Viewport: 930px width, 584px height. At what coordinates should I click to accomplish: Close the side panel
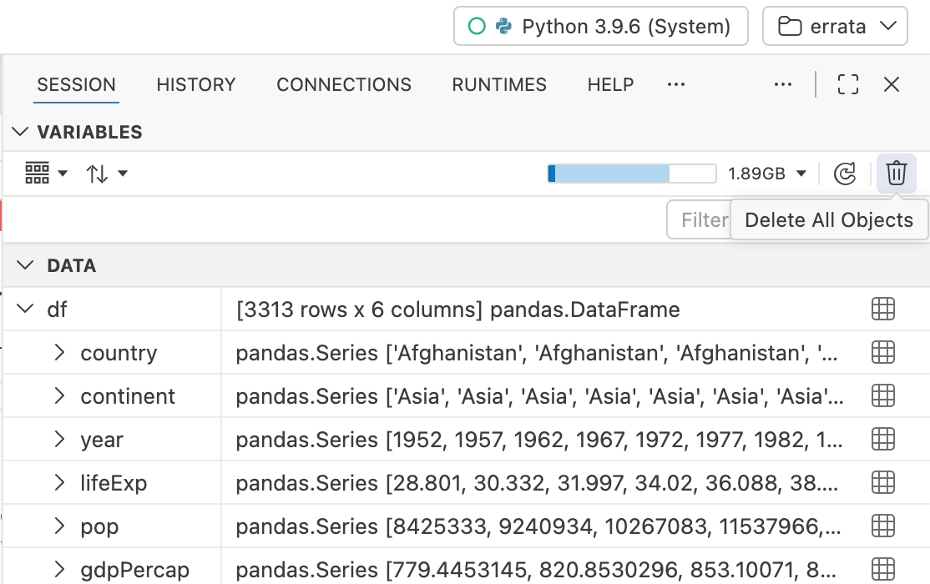[x=891, y=85]
